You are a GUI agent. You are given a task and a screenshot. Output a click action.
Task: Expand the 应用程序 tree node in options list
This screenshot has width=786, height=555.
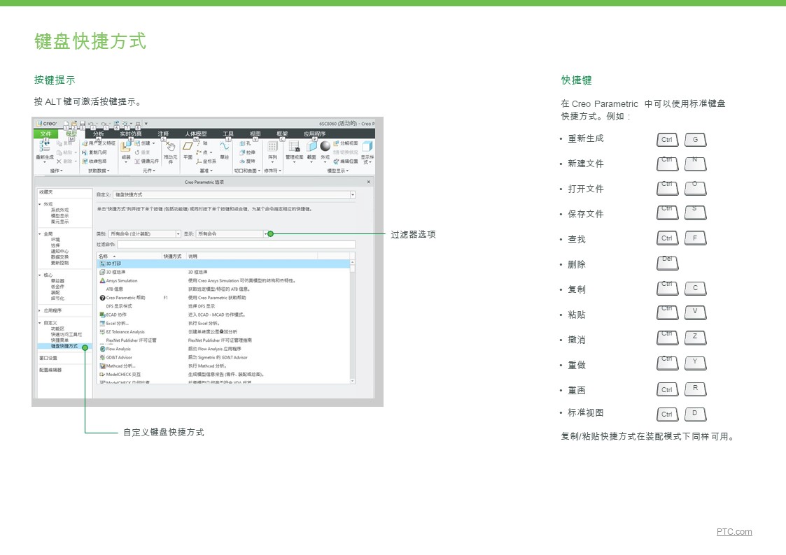[40, 311]
